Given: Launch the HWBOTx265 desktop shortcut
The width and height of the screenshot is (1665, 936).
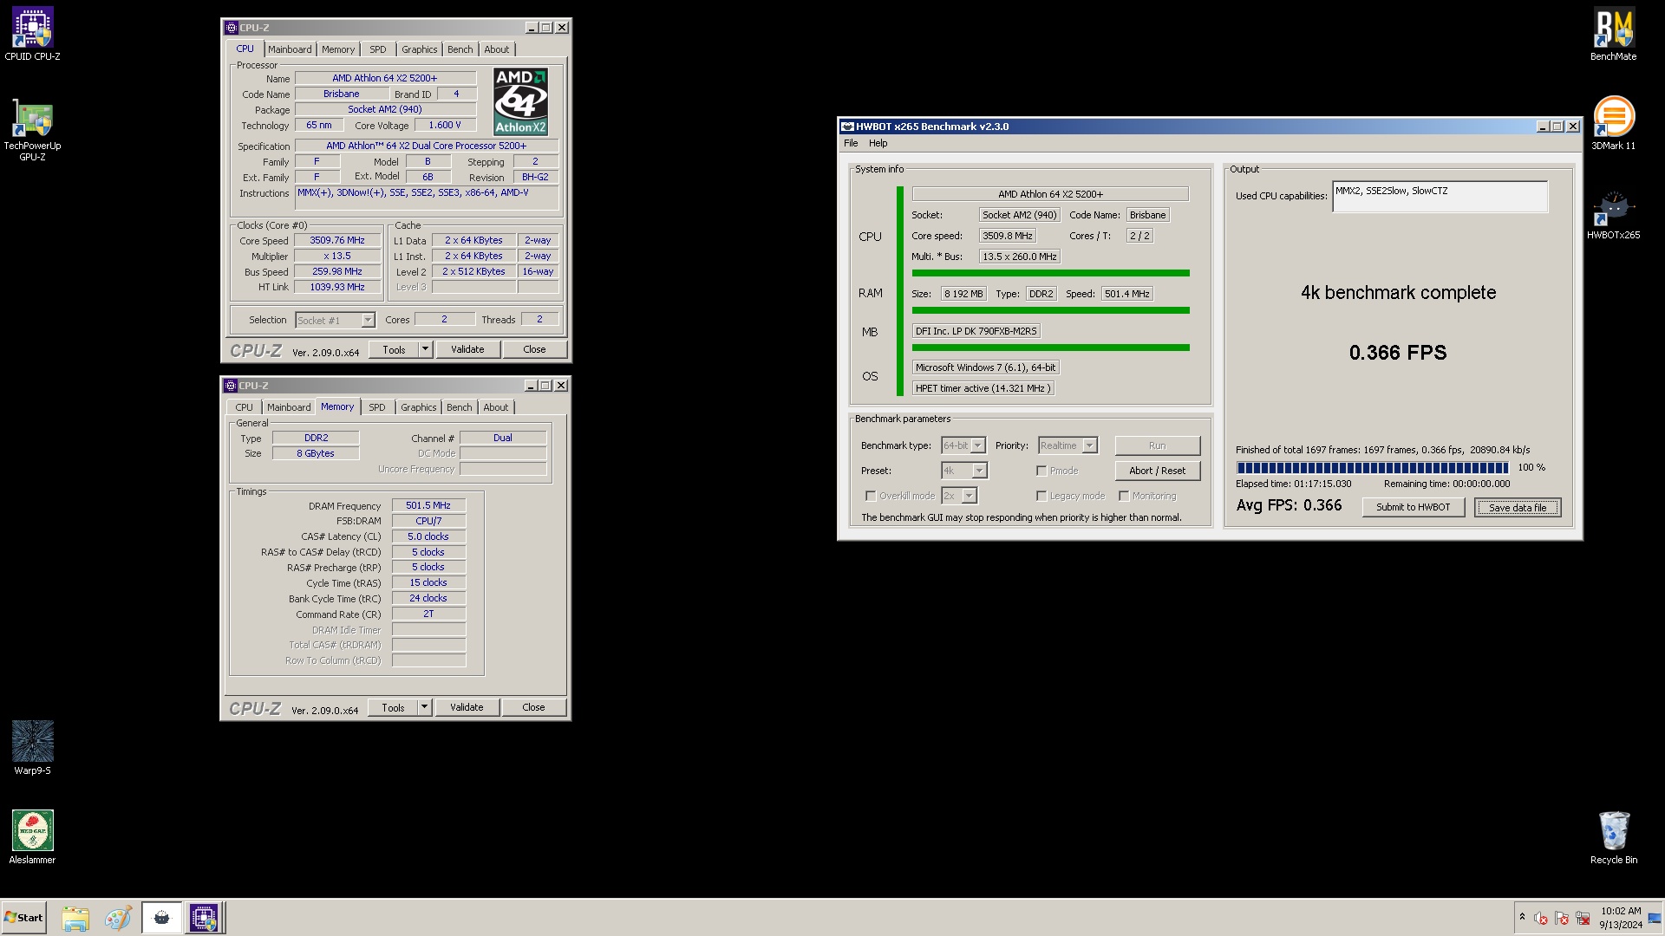Looking at the screenshot, I should [x=1613, y=213].
